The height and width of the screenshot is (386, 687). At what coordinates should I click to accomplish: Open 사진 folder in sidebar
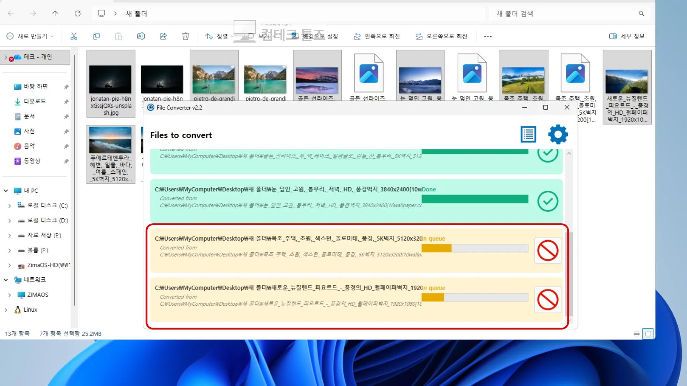click(29, 131)
